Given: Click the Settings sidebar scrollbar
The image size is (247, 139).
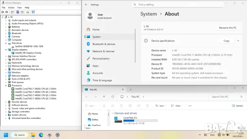Looking at the screenshot, I should point(135,46).
